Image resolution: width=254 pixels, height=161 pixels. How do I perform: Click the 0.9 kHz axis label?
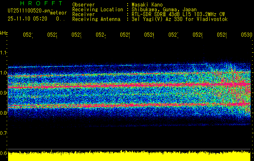point(3,93)
